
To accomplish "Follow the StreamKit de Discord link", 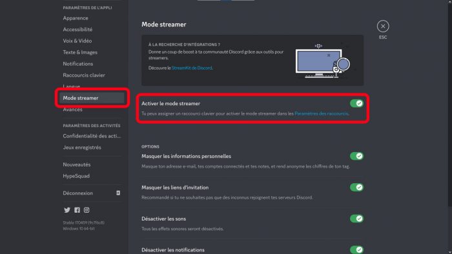I will (192, 68).
